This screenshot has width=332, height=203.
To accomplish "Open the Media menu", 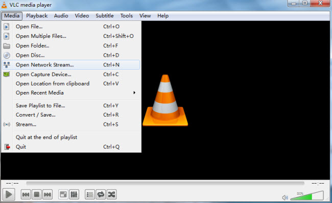I will pos(12,16).
